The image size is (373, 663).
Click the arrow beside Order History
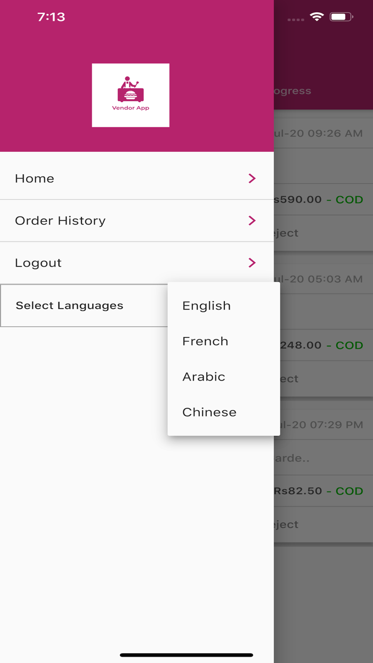tap(252, 220)
